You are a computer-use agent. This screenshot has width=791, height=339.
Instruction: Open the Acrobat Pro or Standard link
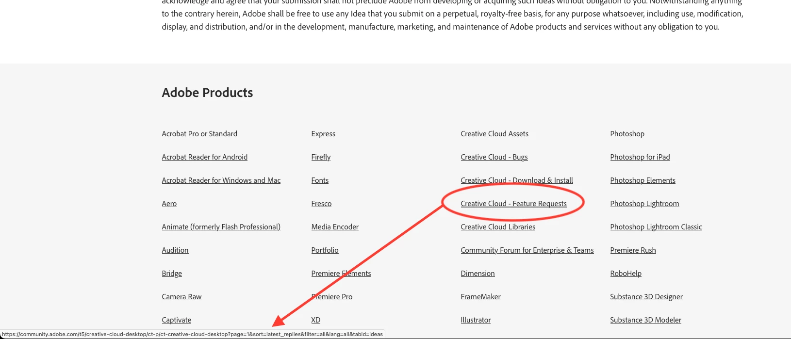(x=199, y=134)
